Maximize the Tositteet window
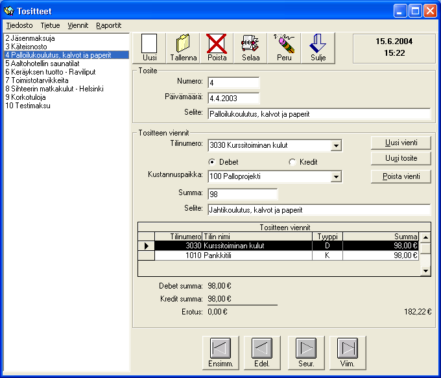Image resolution: width=441 pixels, height=378 pixels. click(415, 11)
